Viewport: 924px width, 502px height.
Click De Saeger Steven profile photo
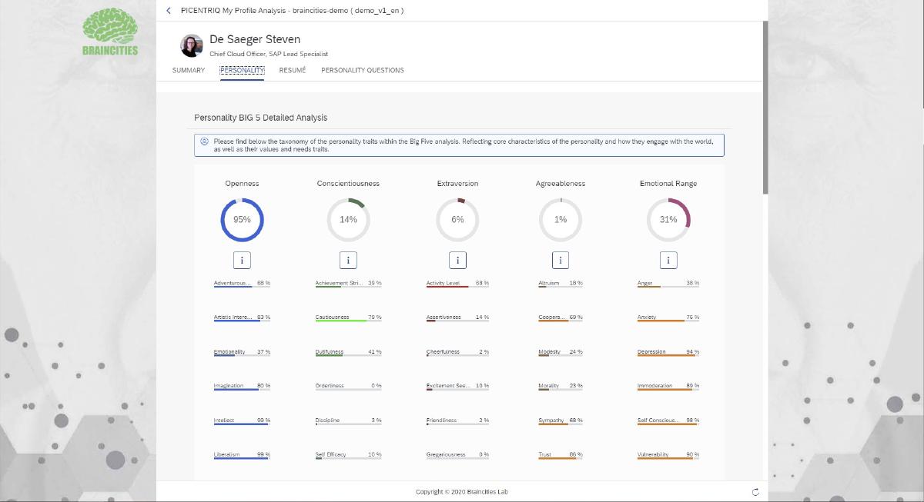pos(192,45)
